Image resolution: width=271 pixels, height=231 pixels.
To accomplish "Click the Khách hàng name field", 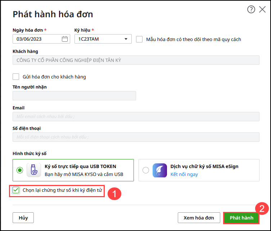I will pyautogui.click(x=136, y=60).
